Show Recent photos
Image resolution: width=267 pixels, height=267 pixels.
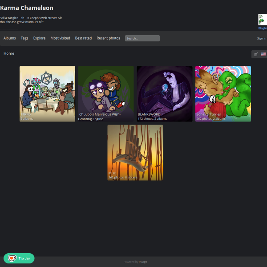[108, 38]
